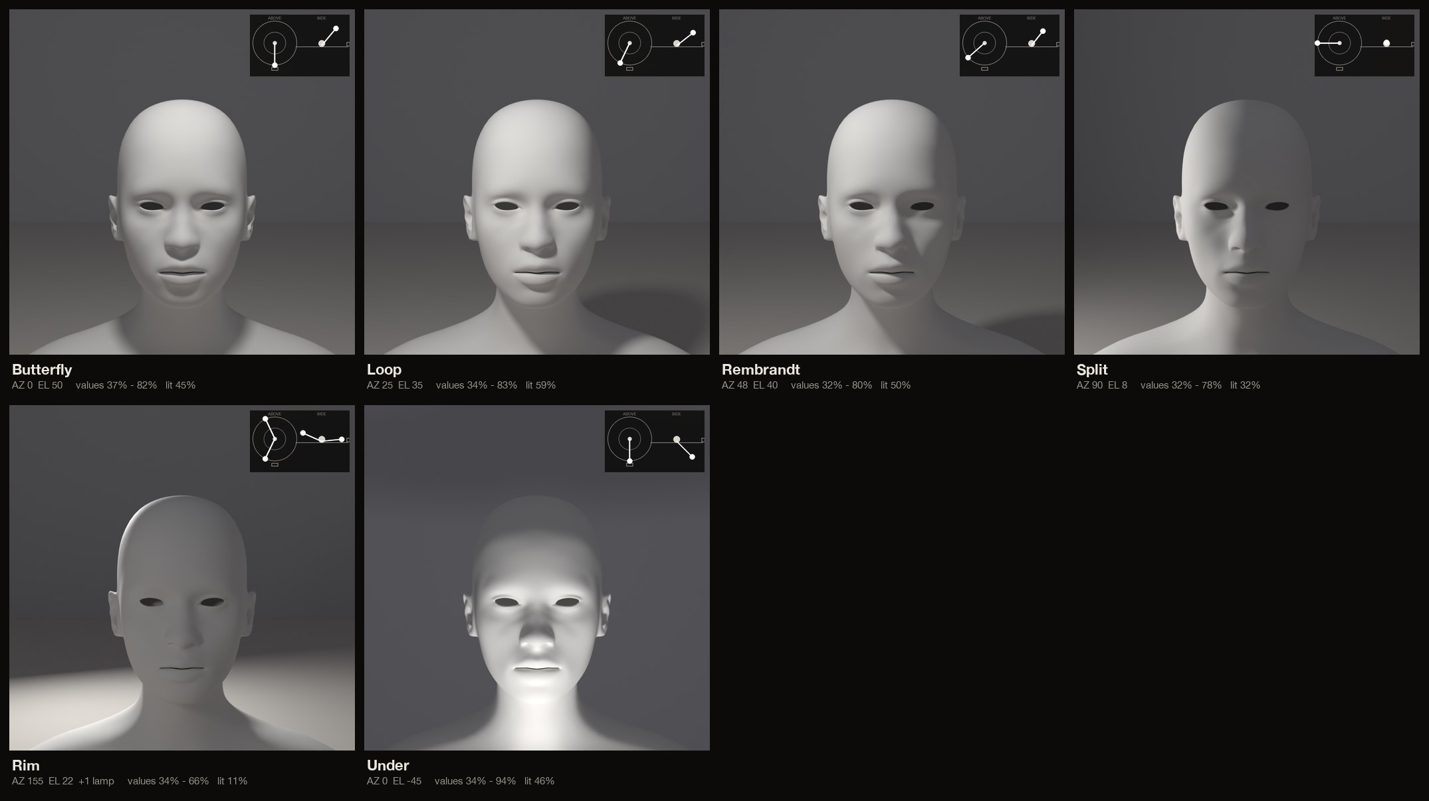1429x801 pixels.
Task: Open the Split light position diagram
Action: [x=1365, y=45]
